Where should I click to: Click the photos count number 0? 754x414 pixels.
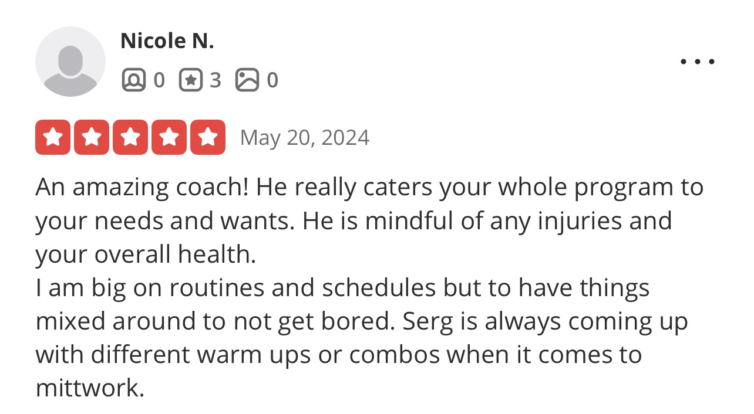[272, 80]
